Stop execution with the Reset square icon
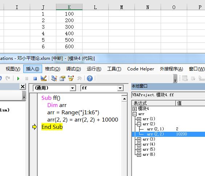This screenshot has height=176, width=205. click(35, 78)
